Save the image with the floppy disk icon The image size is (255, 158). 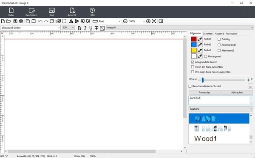click(x=15, y=21)
